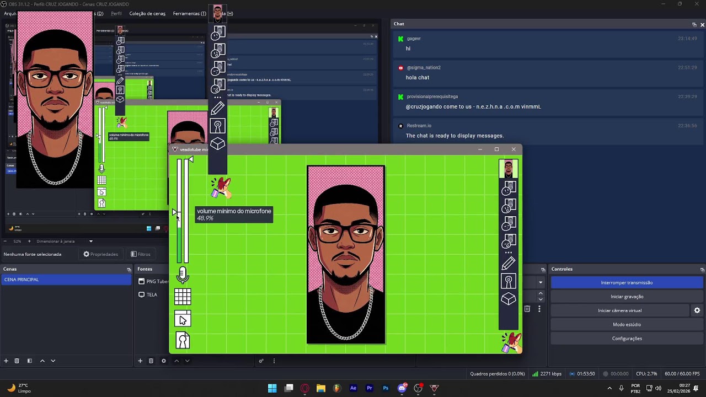
Task: Click the keyhole frame icon in veadotube sidebar
Action: [509, 281]
